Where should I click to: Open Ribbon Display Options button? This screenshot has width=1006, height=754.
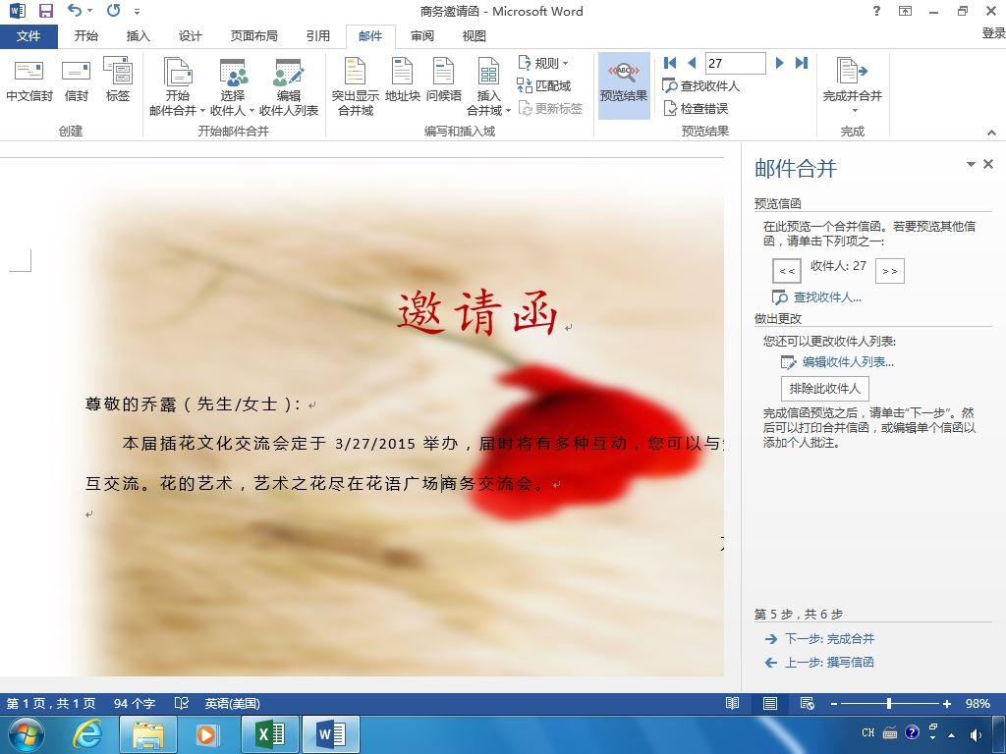(905, 11)
